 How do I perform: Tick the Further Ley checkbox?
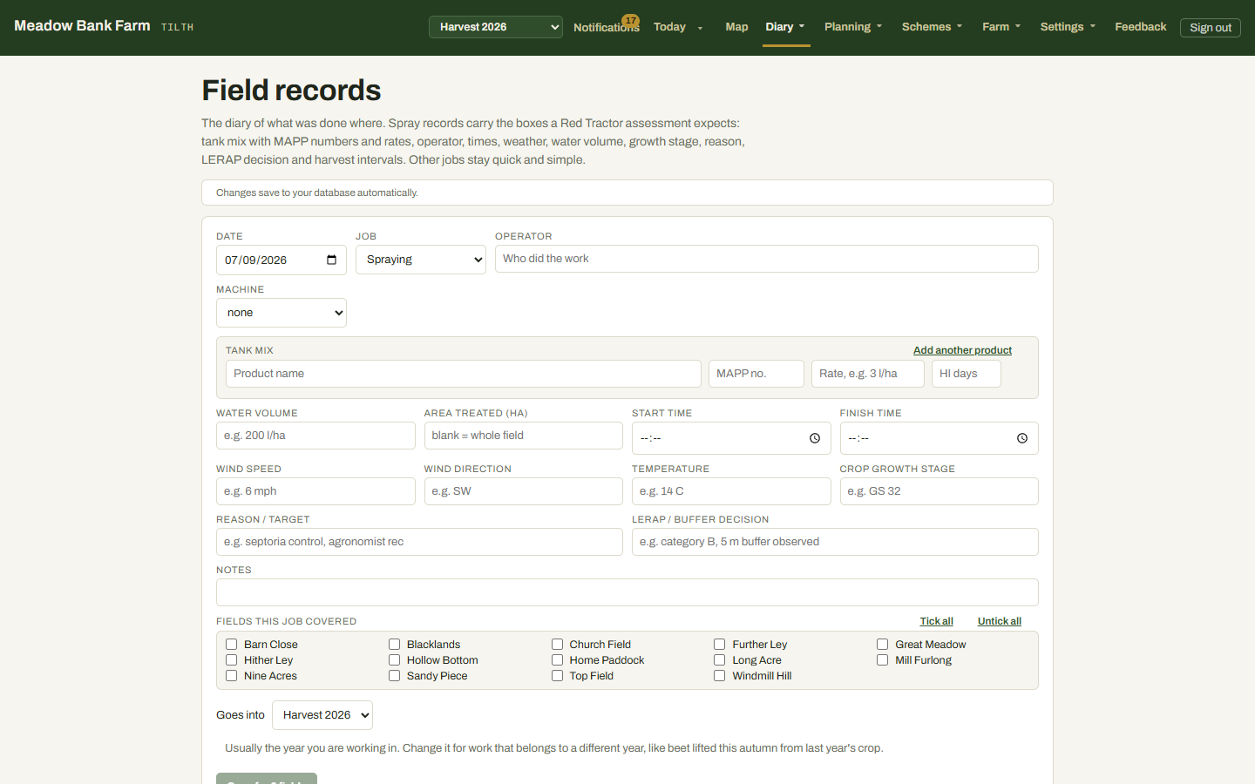click(x=720, y=645)
